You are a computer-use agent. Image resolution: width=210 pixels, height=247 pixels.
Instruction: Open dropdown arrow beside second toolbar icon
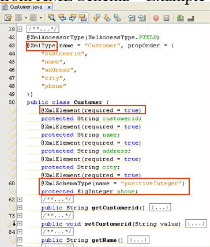[26, 18]
